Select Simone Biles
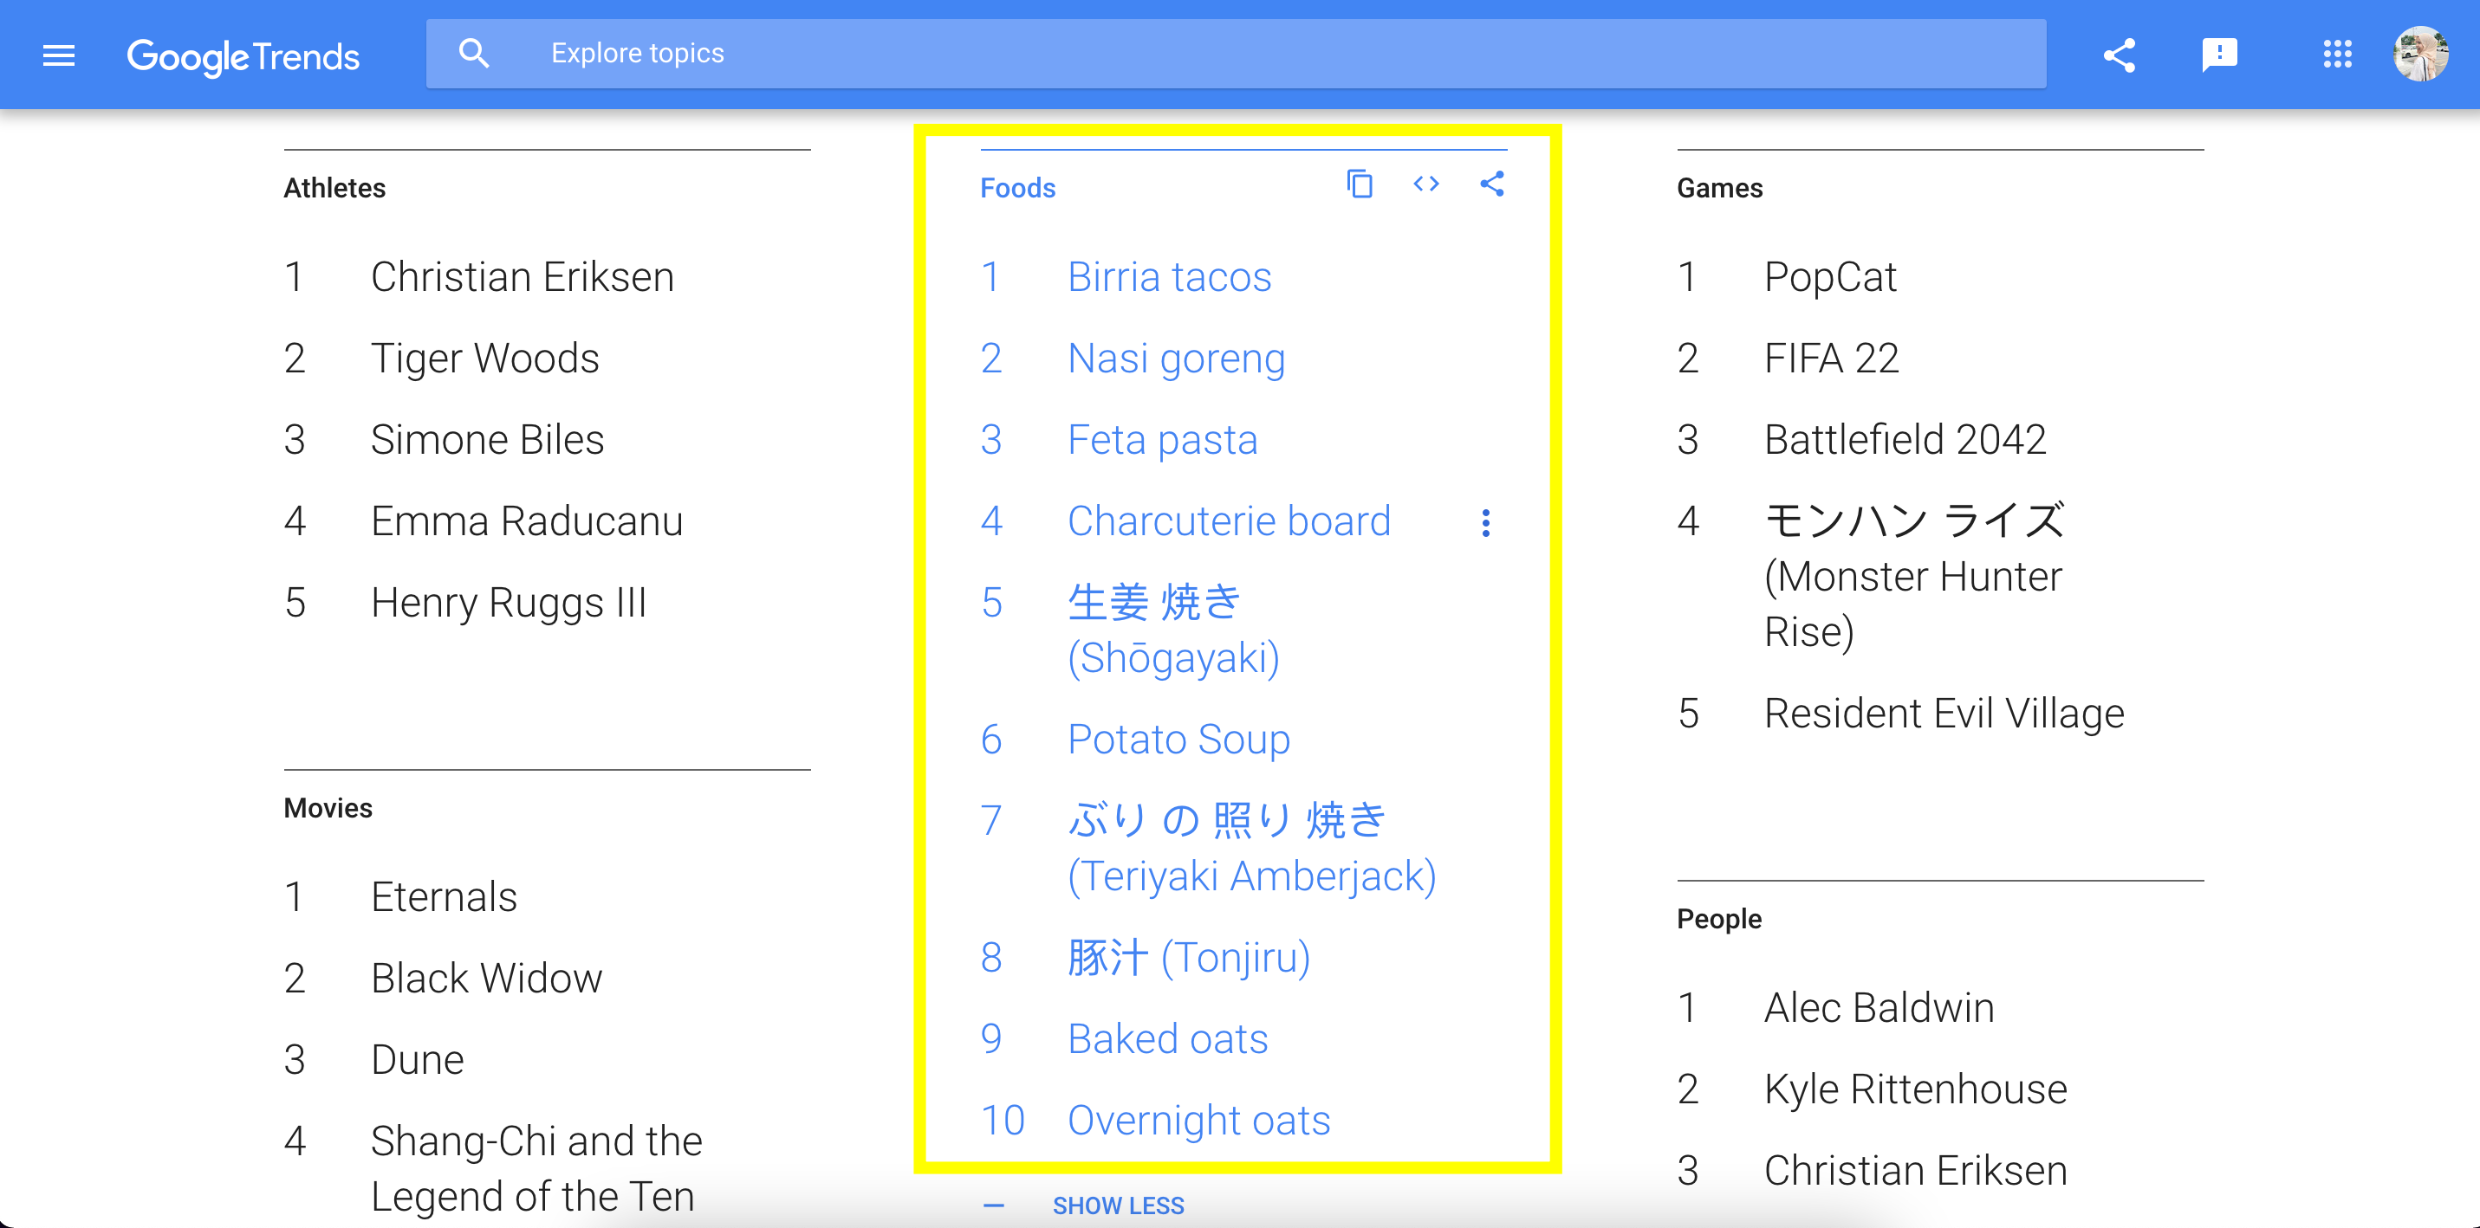2480x1228 pixels. (x=487, y=440)
